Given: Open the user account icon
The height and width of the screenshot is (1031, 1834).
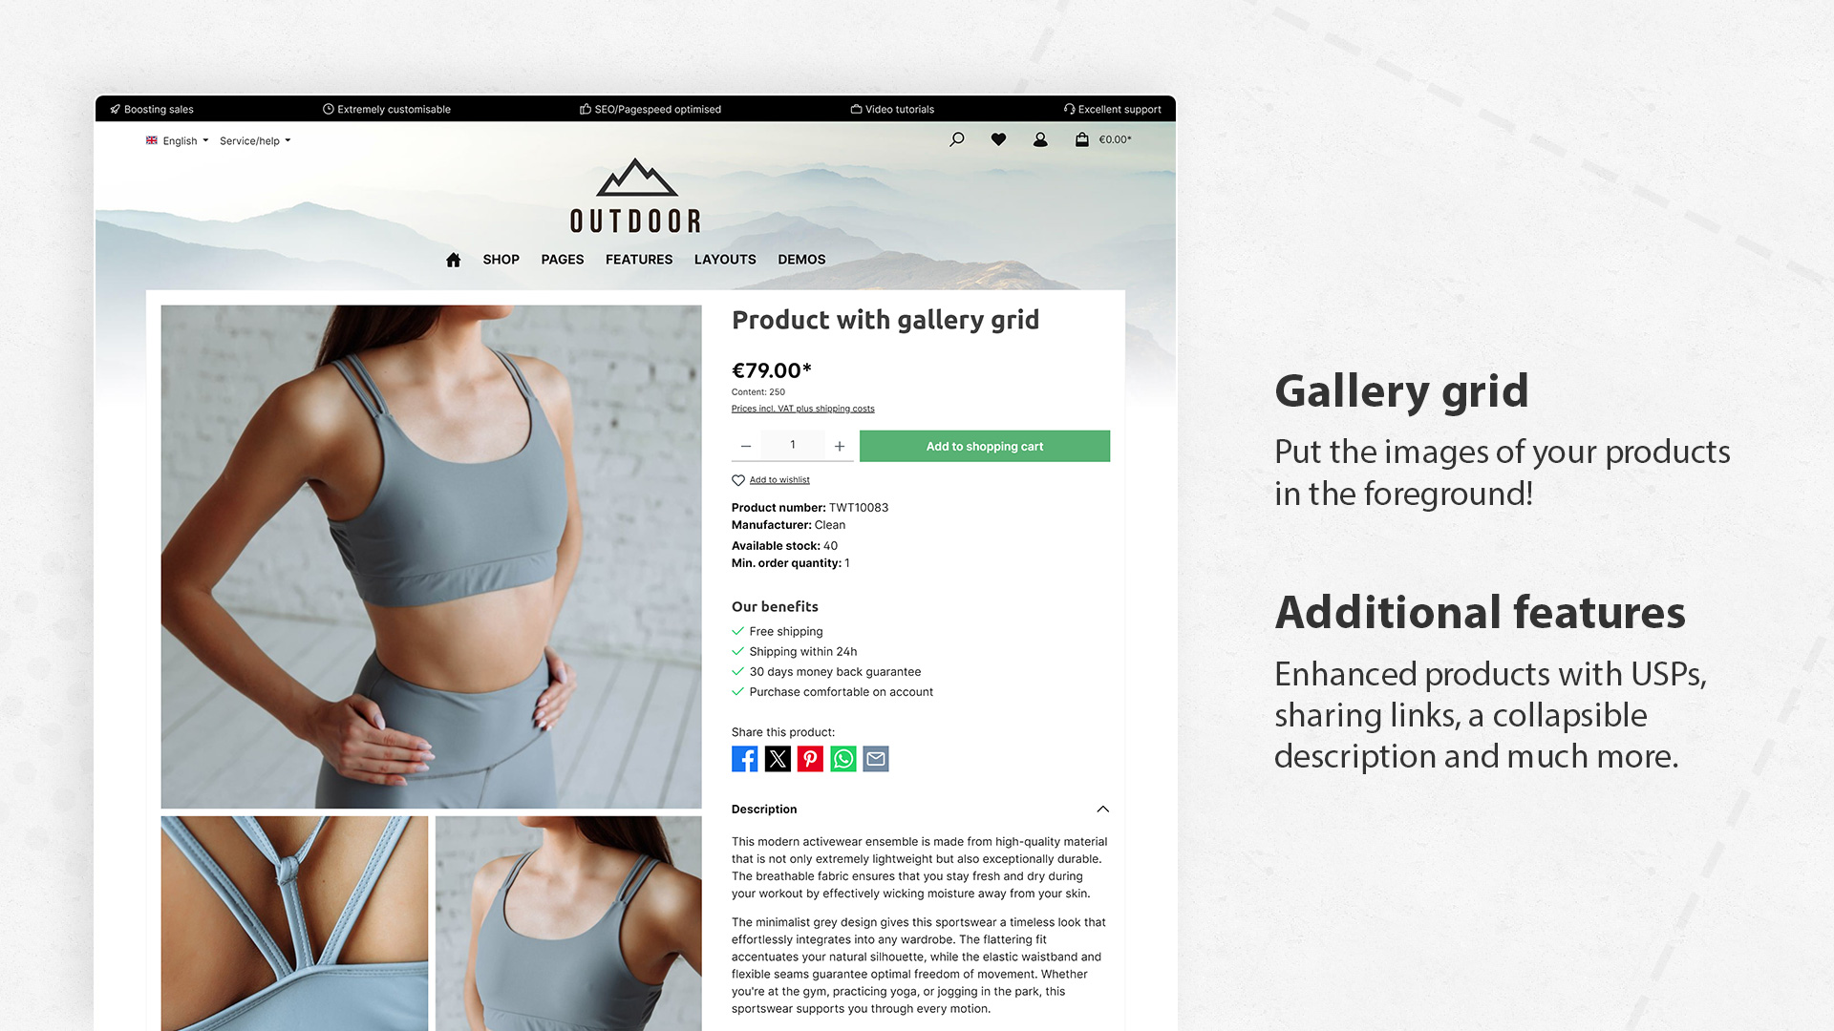Looking at the screenshot, I should [x=1040, y=139].
